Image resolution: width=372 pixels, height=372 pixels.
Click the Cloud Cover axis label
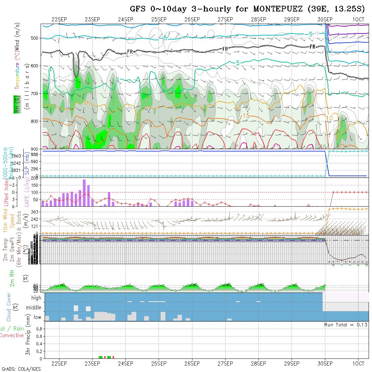point(9,307)
